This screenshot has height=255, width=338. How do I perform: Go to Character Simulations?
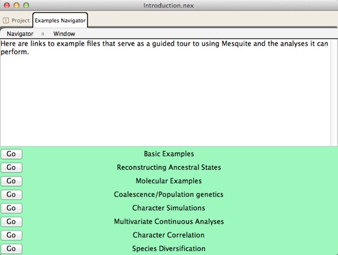coord(12,208)
